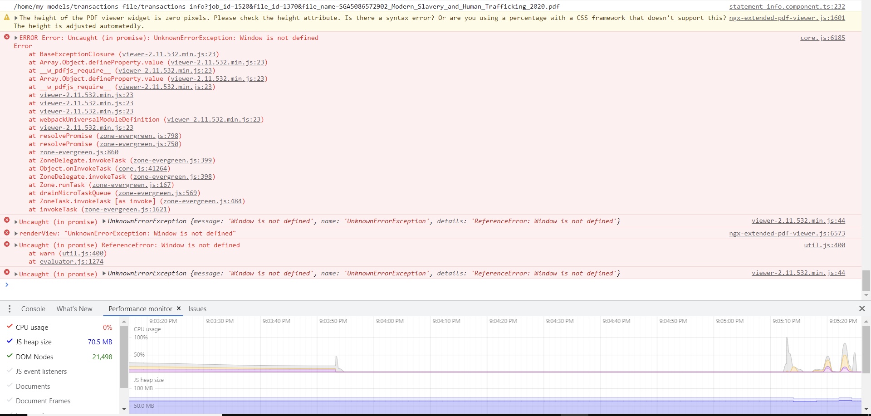Follow the util.js:400 source link

pyautogui.click(x=824, y=245)
